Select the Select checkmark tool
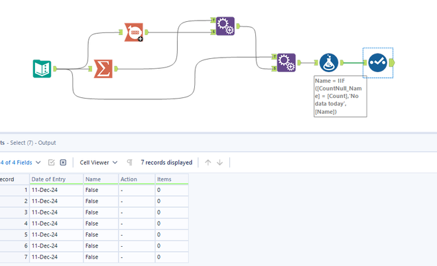This screenshot has width=437, height=266. (377, 63)
